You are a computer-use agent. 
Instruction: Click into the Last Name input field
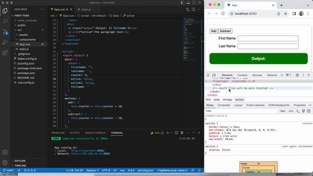coord(268,46)
